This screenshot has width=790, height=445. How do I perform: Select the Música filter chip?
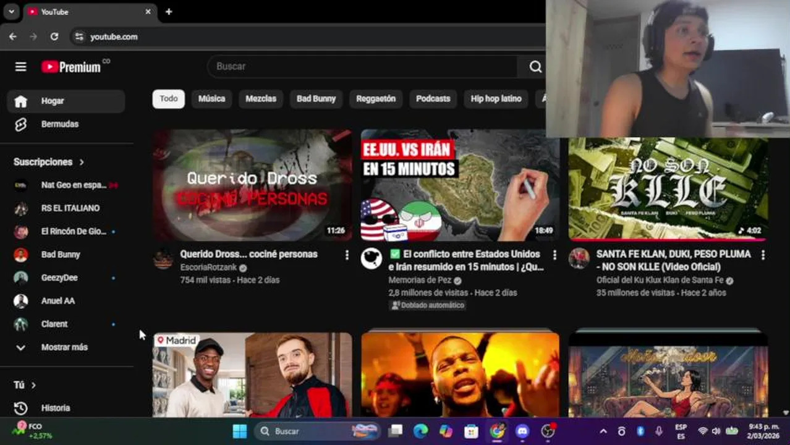[212, 99]
